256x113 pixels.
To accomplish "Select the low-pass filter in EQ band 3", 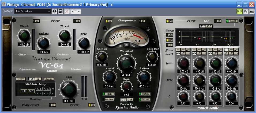I will pyautogui.click(x=220, y=53).
